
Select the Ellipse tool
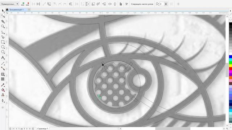[3, 47]
